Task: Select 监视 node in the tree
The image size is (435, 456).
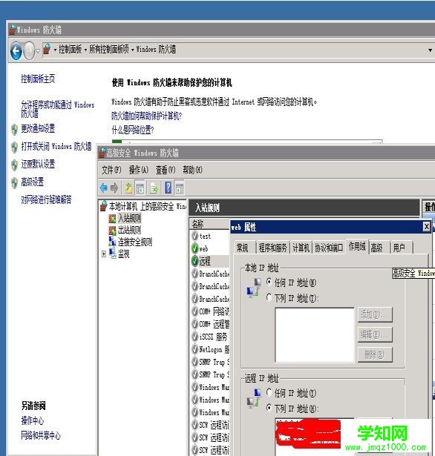Action: 123,254
